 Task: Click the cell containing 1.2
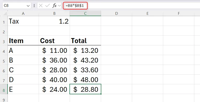pyautogui.click(x=54, y=21)
